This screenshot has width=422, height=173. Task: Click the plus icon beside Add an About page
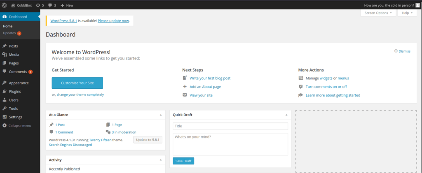185,87
